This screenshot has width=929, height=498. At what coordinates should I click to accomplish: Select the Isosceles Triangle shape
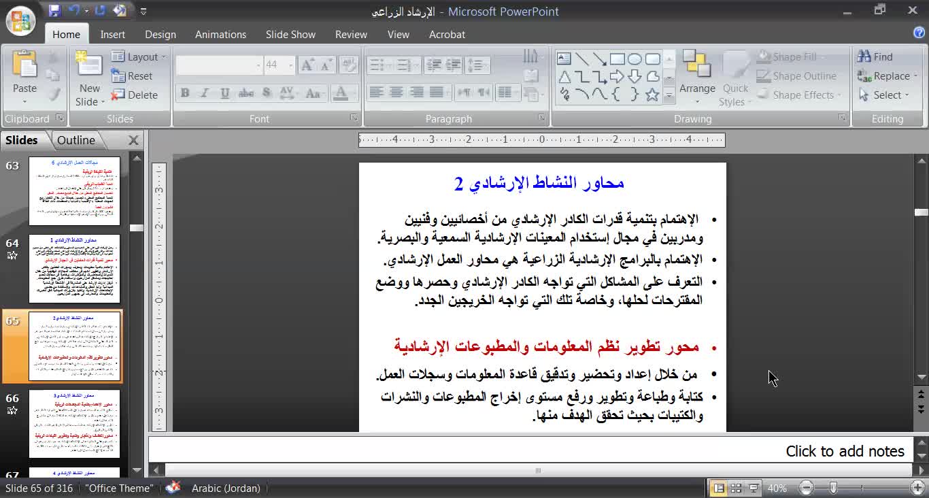(x=564, y=76)
